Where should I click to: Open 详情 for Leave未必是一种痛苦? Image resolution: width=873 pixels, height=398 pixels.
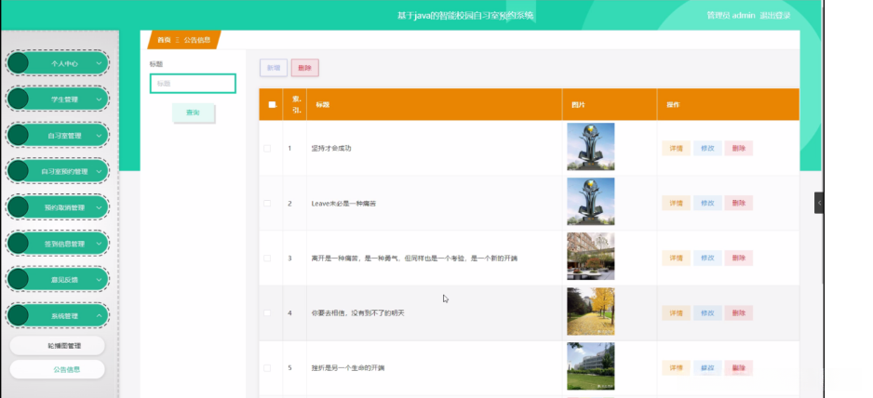click(676, 203)
